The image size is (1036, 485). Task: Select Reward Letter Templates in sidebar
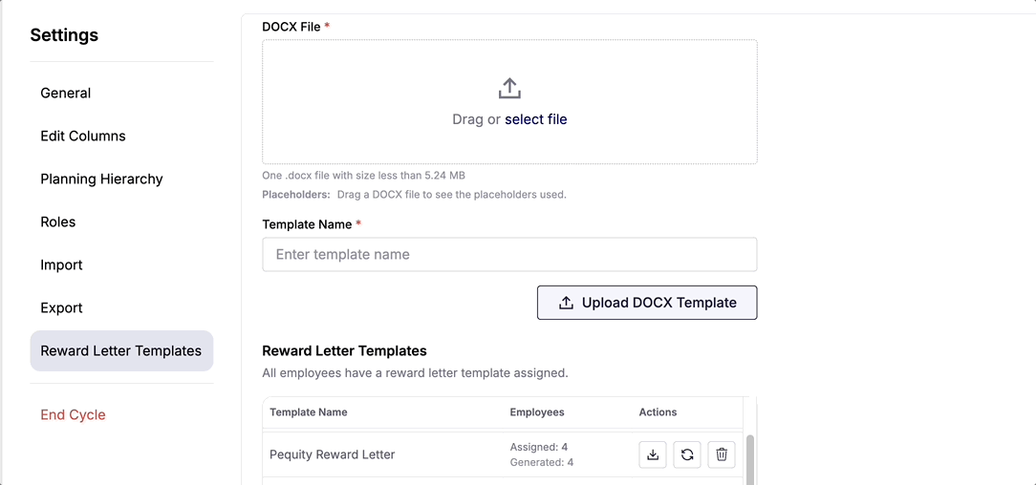click(x=121, y=351)
